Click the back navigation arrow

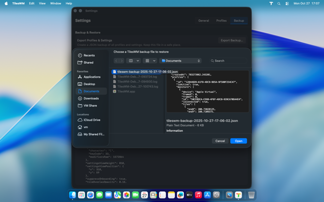point(116,61)
